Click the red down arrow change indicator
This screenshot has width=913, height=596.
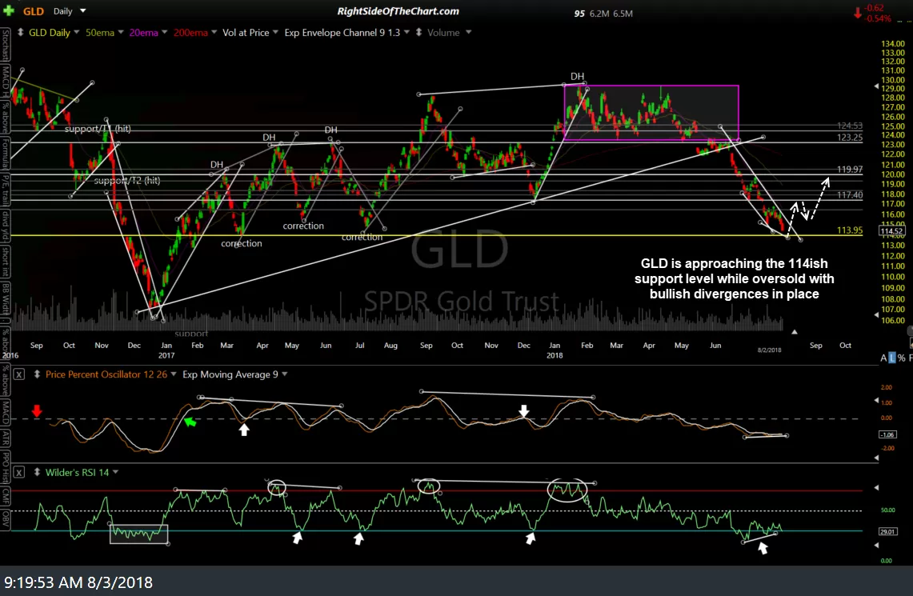tap(858, 13)
